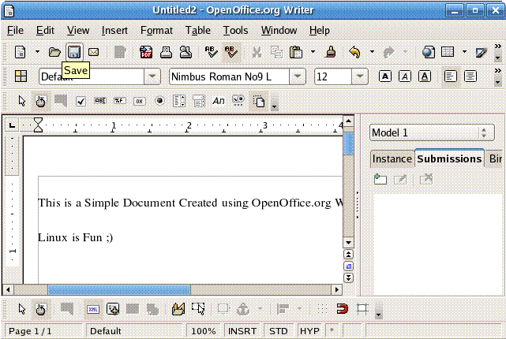Select the Option Button form control
Image resolution: width=506 pixels, height=339 pixels.
(159, 101)
